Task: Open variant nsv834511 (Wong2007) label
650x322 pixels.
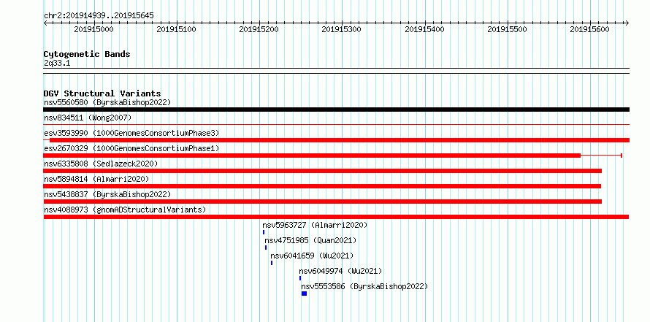Action: tap(88, 118)
